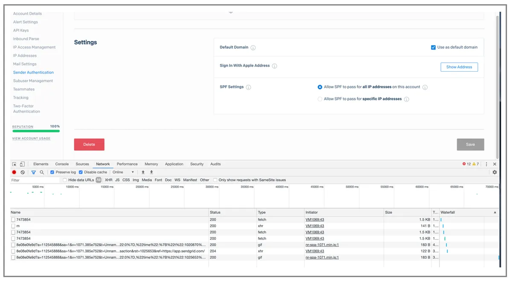Sort requests by Status column header

[233, 212]
